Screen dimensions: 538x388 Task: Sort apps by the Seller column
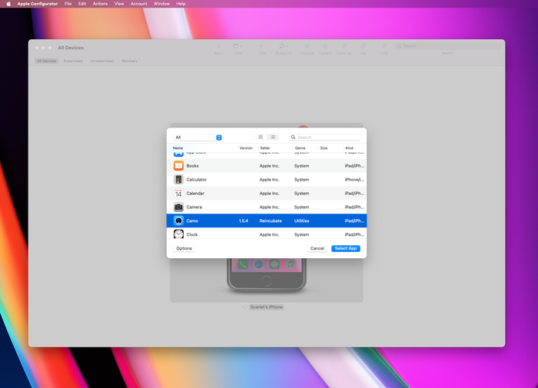(x=265, y=148)
